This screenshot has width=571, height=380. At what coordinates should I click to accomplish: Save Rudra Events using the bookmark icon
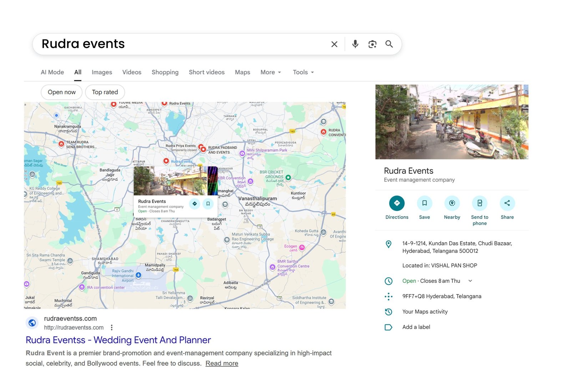coord(424,203)
